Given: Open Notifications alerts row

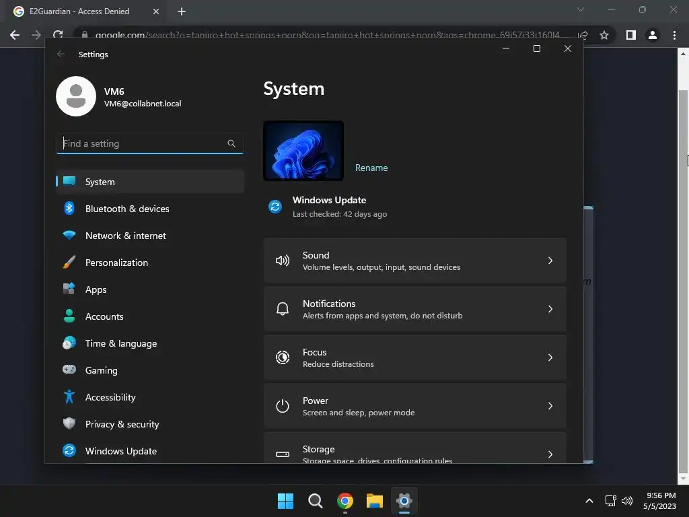Looking at the screenshot, I should click(414, 309).
